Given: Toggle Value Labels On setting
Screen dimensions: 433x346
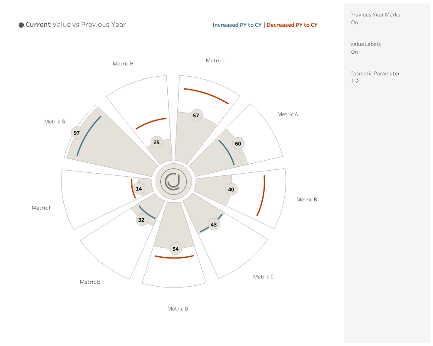Looking at the screenshot, I should pyautogui.click(x=355, y=52).
